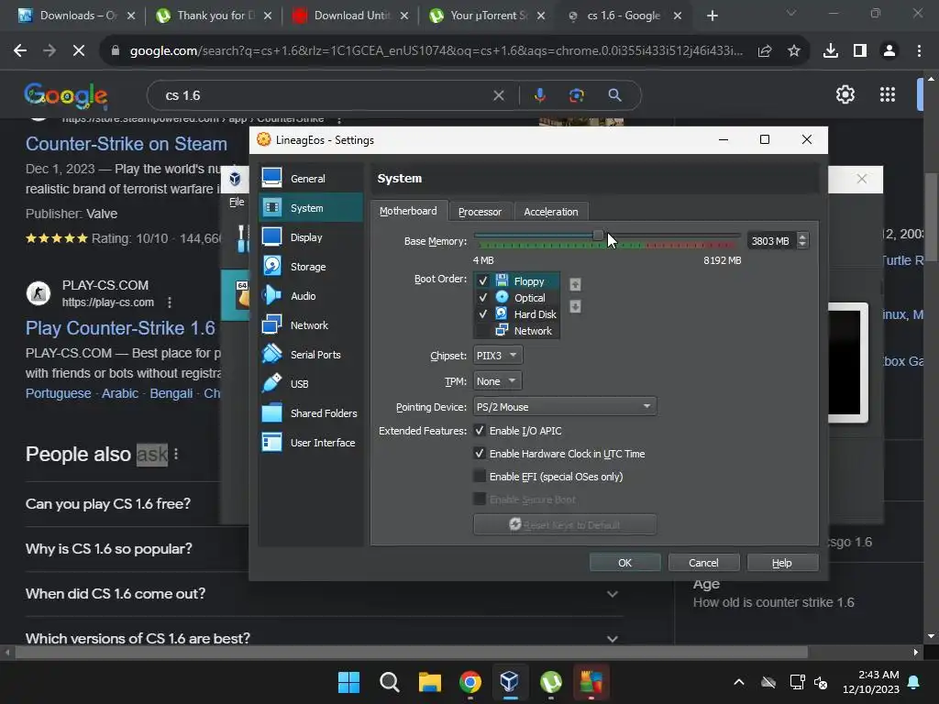Click the Base Memory 3803 MB field
The width and height of the screenshot is (939, 704).
pos(771,241)
